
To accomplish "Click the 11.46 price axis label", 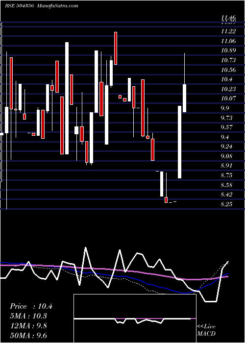I will [228, 18].
